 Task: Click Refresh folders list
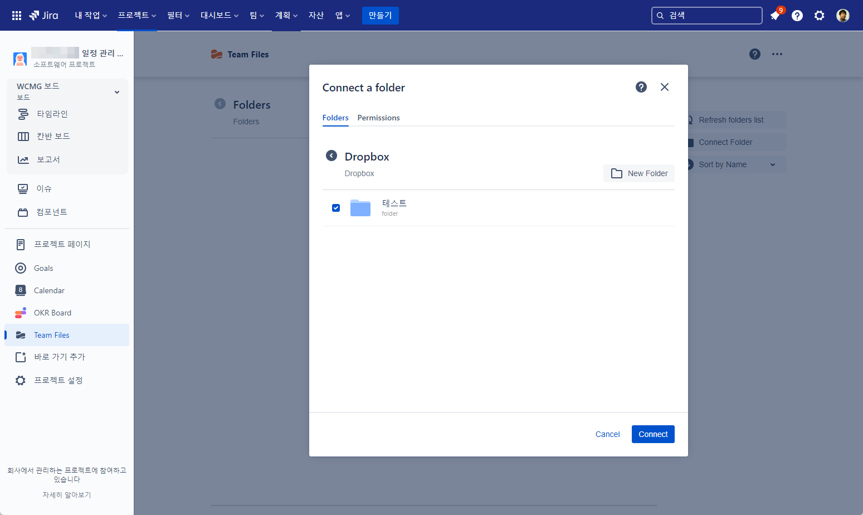tap(736, 120)
